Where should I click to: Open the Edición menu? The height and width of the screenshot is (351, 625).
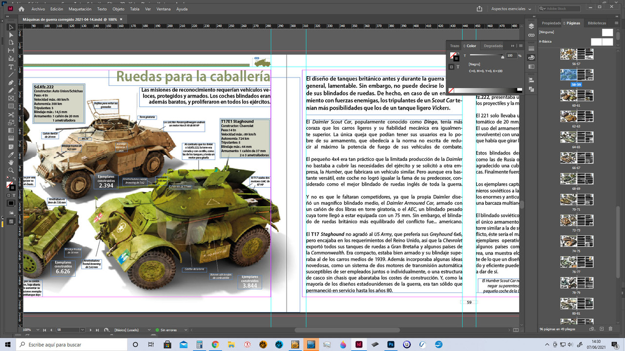57,9
